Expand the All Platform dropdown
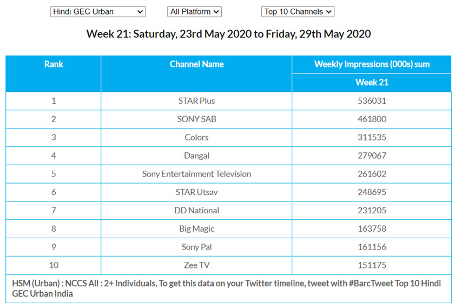This screenshot has width=455, height=303. coord(195,11)
